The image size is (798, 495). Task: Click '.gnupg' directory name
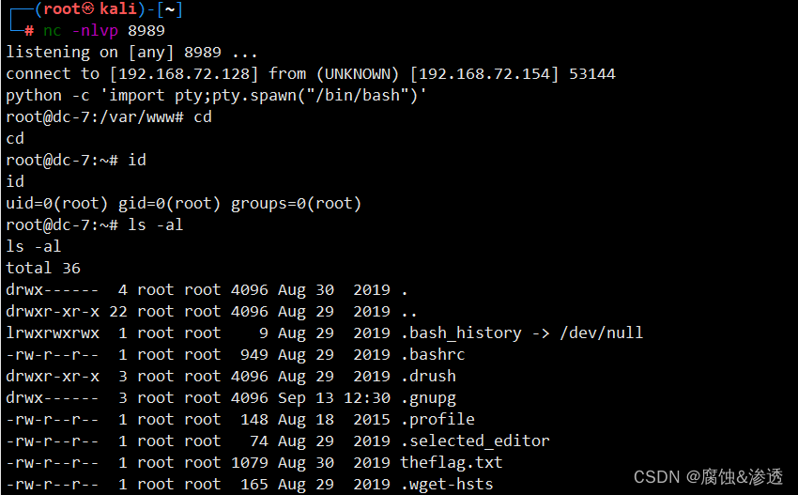point(428,397)
